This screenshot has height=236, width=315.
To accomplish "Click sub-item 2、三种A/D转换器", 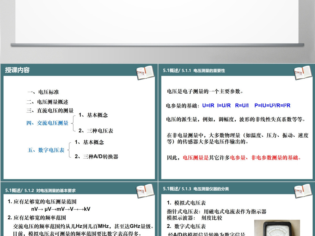I will [96, 157].
